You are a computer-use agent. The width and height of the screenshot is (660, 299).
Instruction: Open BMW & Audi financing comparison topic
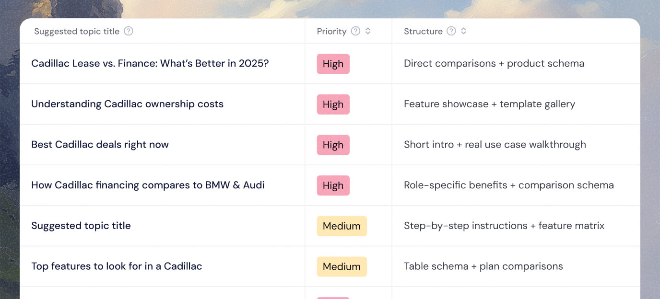(x=148, y=185)
